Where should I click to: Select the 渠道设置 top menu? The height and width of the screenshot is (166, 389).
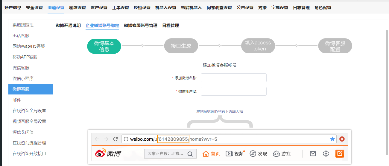(x=56, y=7)
